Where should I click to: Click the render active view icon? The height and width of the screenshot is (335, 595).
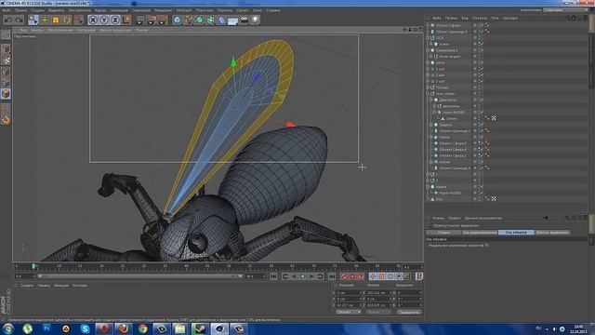tap(140, 20)
